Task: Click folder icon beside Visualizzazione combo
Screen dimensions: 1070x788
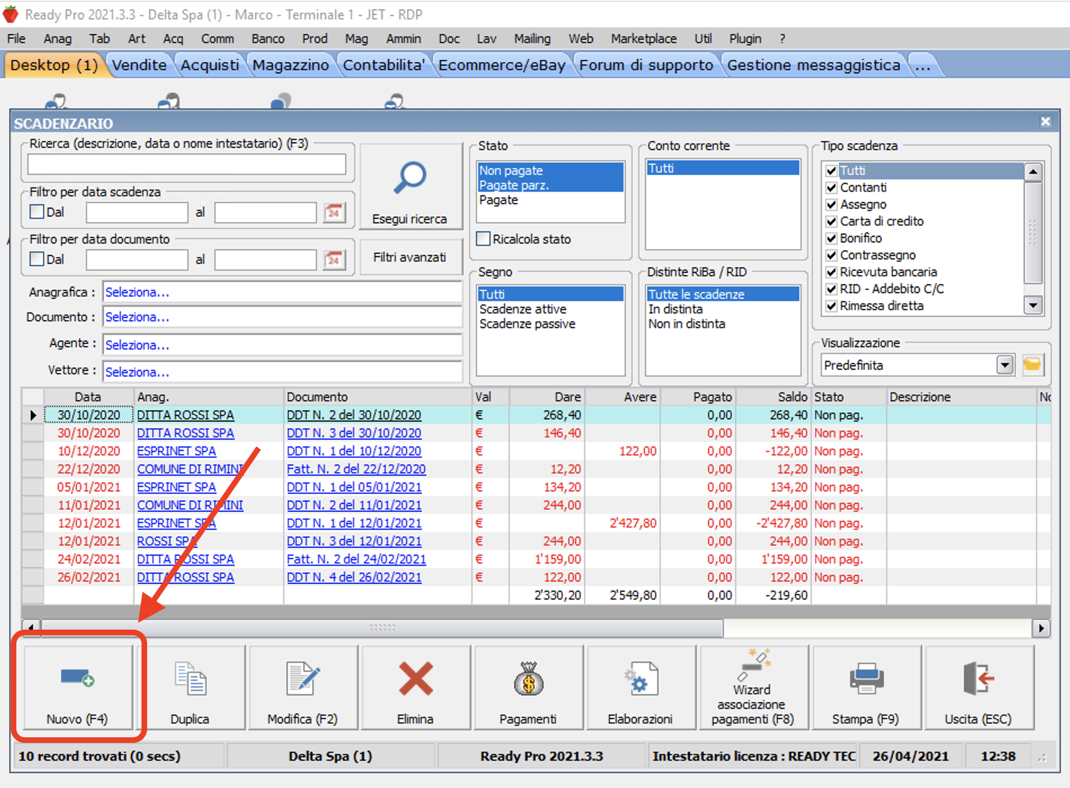Action: pos(1032,365)
